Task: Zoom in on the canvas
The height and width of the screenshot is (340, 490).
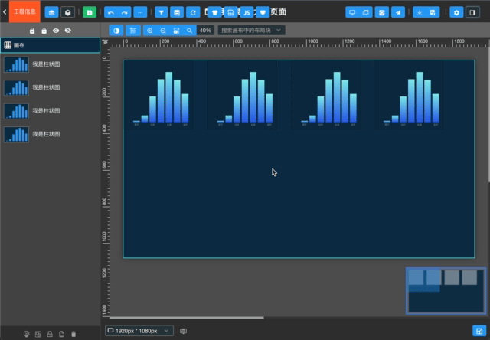Action: [150, 31]
